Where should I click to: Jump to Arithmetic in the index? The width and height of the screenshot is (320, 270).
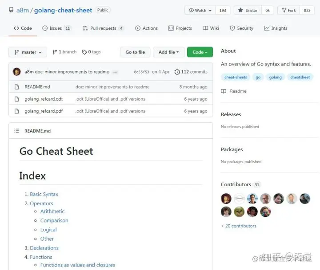pyautogui.click(x=52, y=211)
